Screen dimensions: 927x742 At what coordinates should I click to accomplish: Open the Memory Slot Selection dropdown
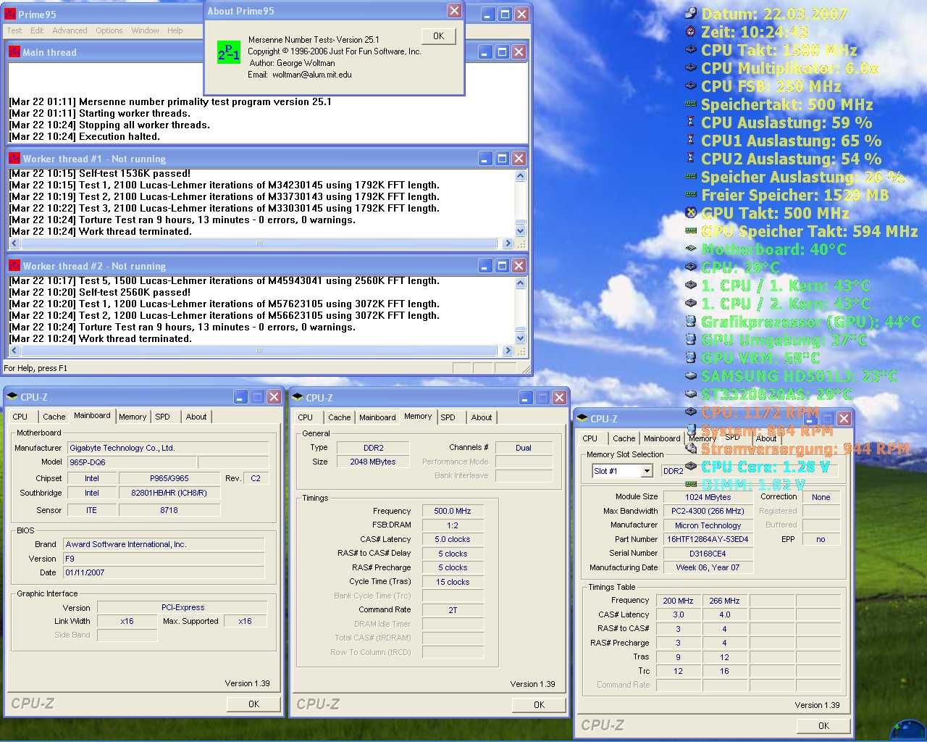(x=647, y=471)
